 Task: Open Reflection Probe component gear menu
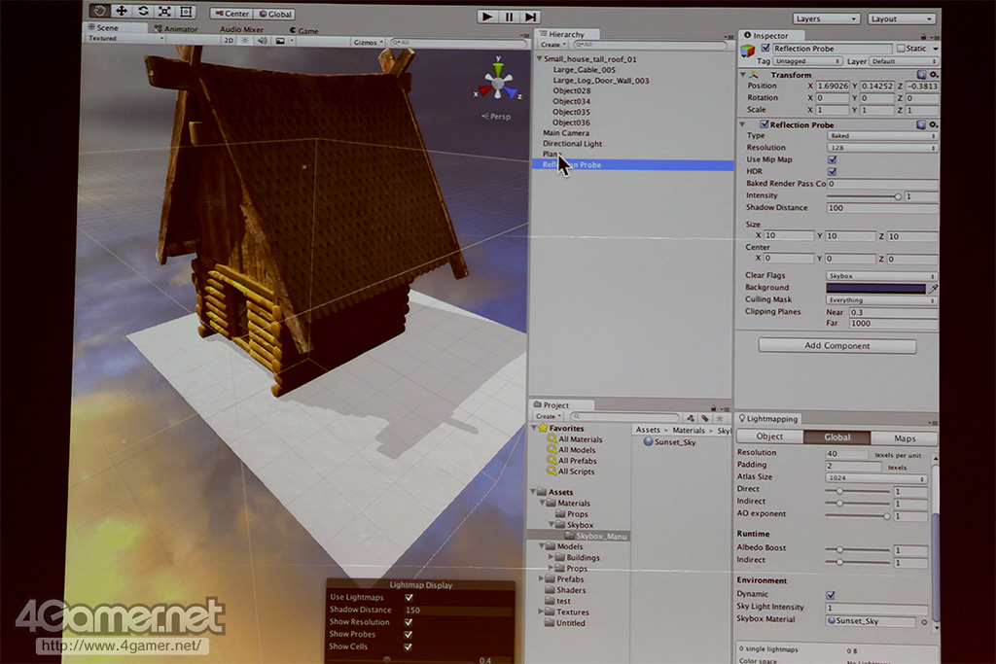point(933,124)
